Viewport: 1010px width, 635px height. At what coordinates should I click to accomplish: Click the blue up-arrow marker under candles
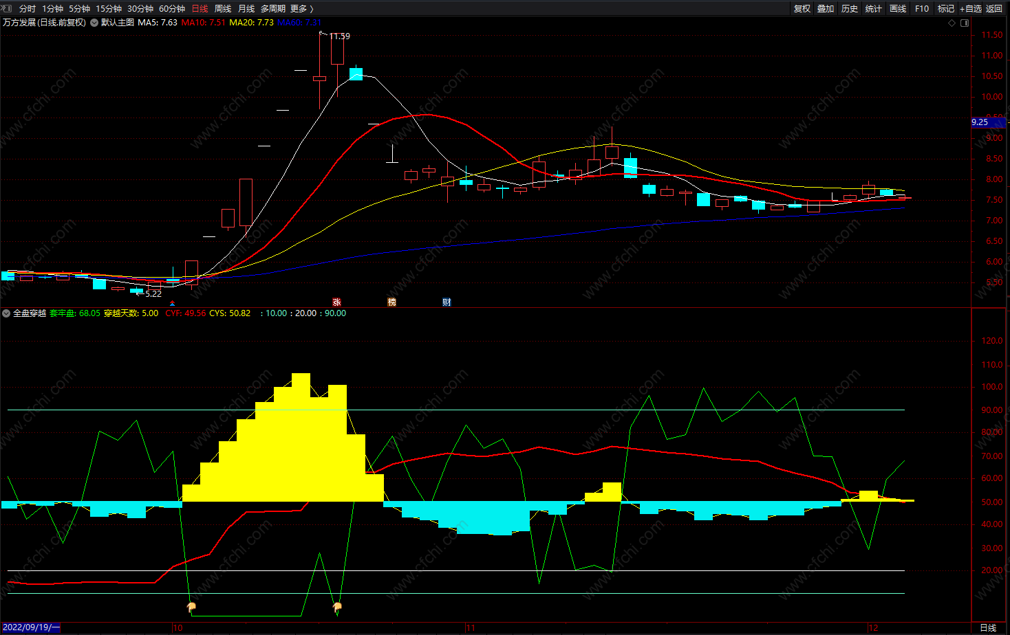(172, 303)
